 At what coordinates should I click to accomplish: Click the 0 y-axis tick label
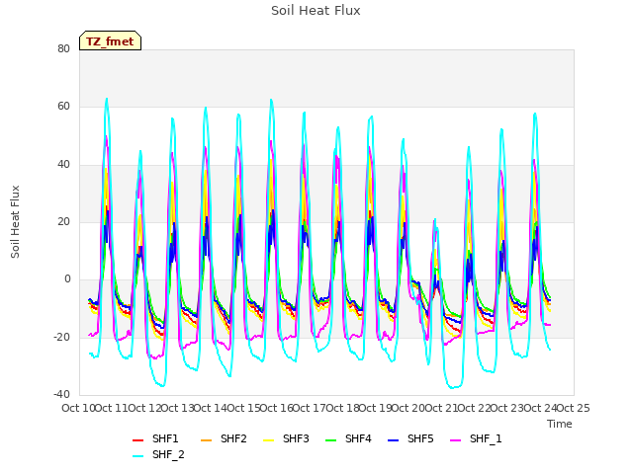pyautogui.click(x=67, y=279)
